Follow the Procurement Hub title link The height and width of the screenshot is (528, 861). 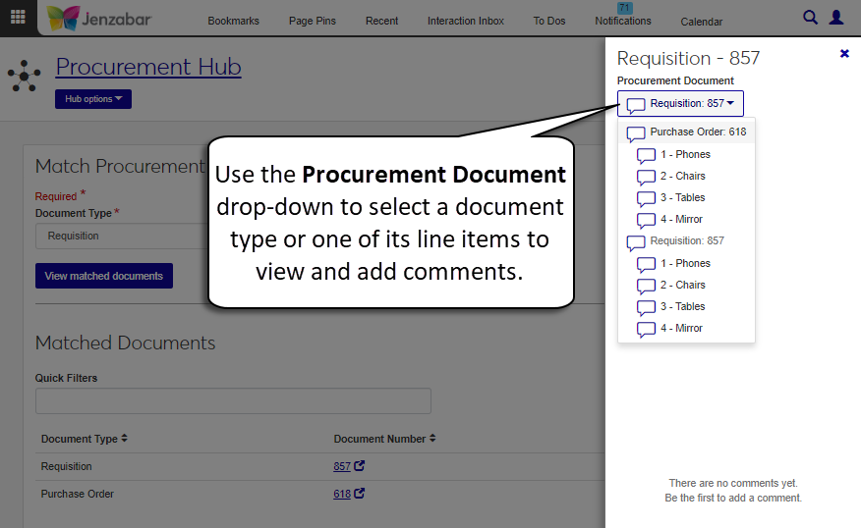point(148,67)
